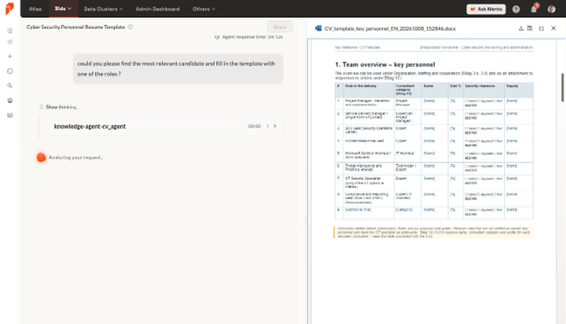Viewport: 566px width, 324px height.
Task: Open the notifications bell
Action: pyautogui.click(x=534, y=9)
